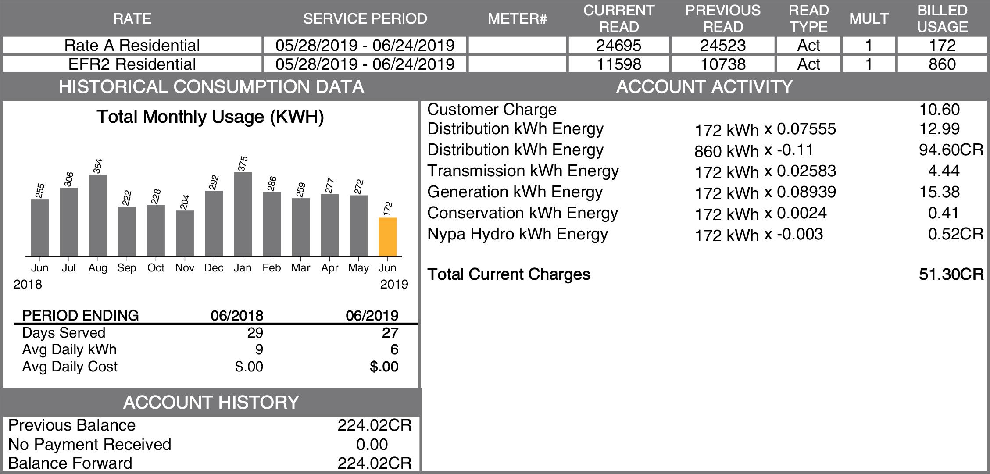
Task: Click the Balance Forward label
Action: tap(70, 463)
